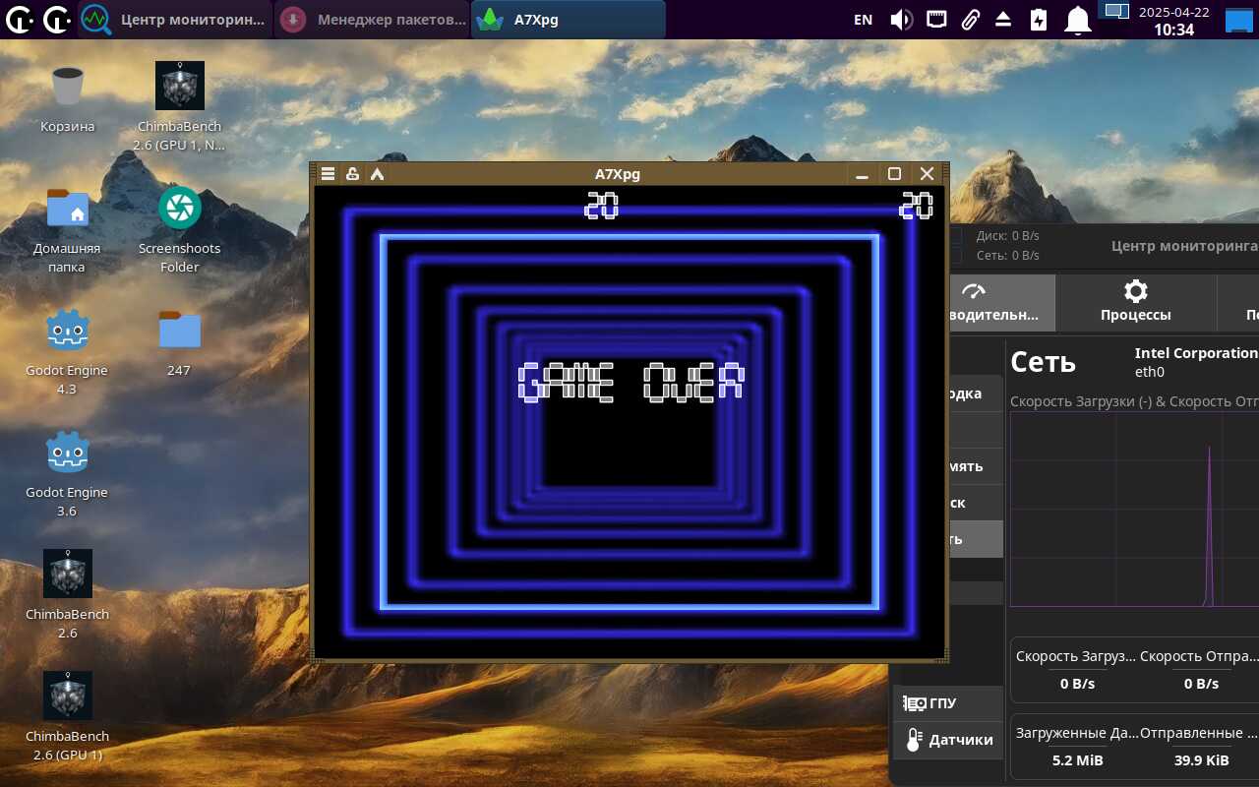The width and height of the screenshot is (1259, 787).
Task: Click the A7Xpg window title text
Action: [618, 174]
